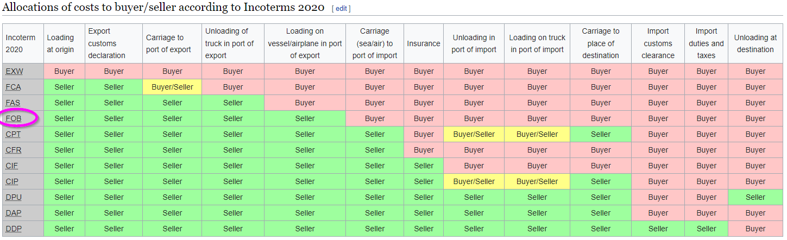The image size is (787, 240).
Task: Select DDP Import customs clearance Seller cell
Action: click(658, 229)
